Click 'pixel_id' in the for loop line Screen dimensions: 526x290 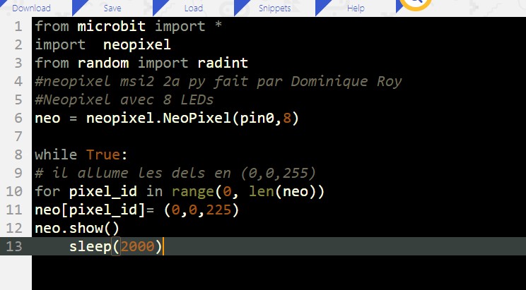103,191
